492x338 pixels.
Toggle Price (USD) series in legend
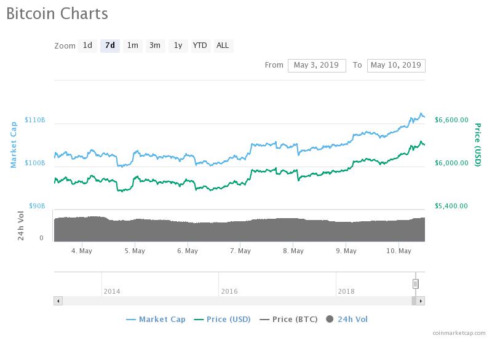[223, 319]
